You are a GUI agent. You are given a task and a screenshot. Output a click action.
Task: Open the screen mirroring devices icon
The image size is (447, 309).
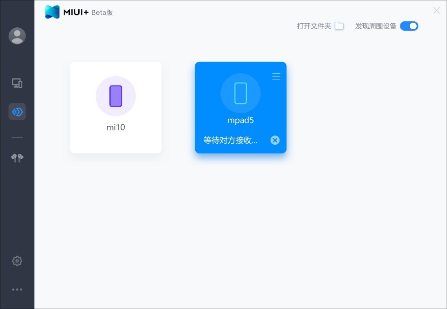[17, 83]
